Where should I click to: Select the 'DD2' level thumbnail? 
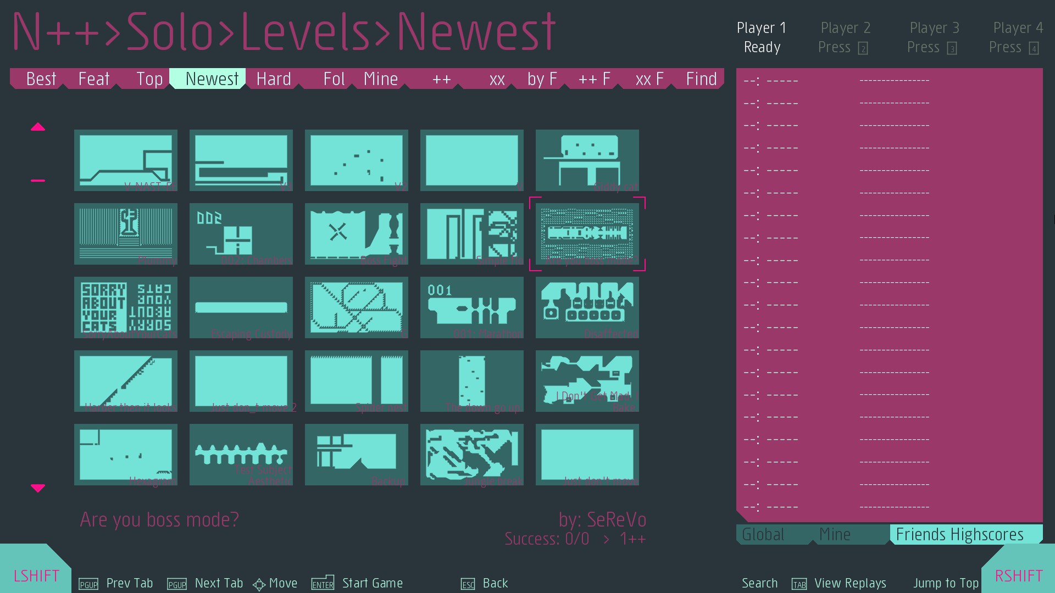tap(241, 232)
